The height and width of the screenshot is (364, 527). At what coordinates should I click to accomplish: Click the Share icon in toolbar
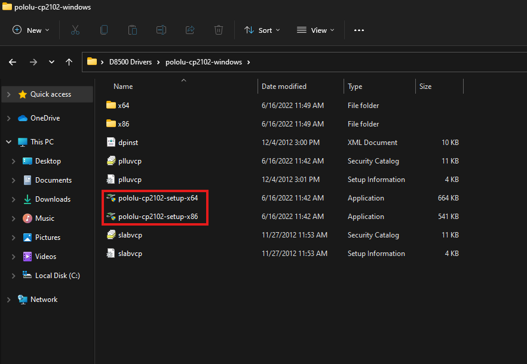[x=190, y=30]
